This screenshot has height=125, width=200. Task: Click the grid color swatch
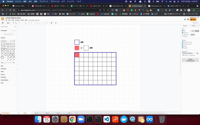click(197, 31)
